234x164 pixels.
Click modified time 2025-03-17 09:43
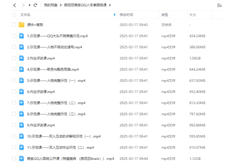[x=134, y=25]
